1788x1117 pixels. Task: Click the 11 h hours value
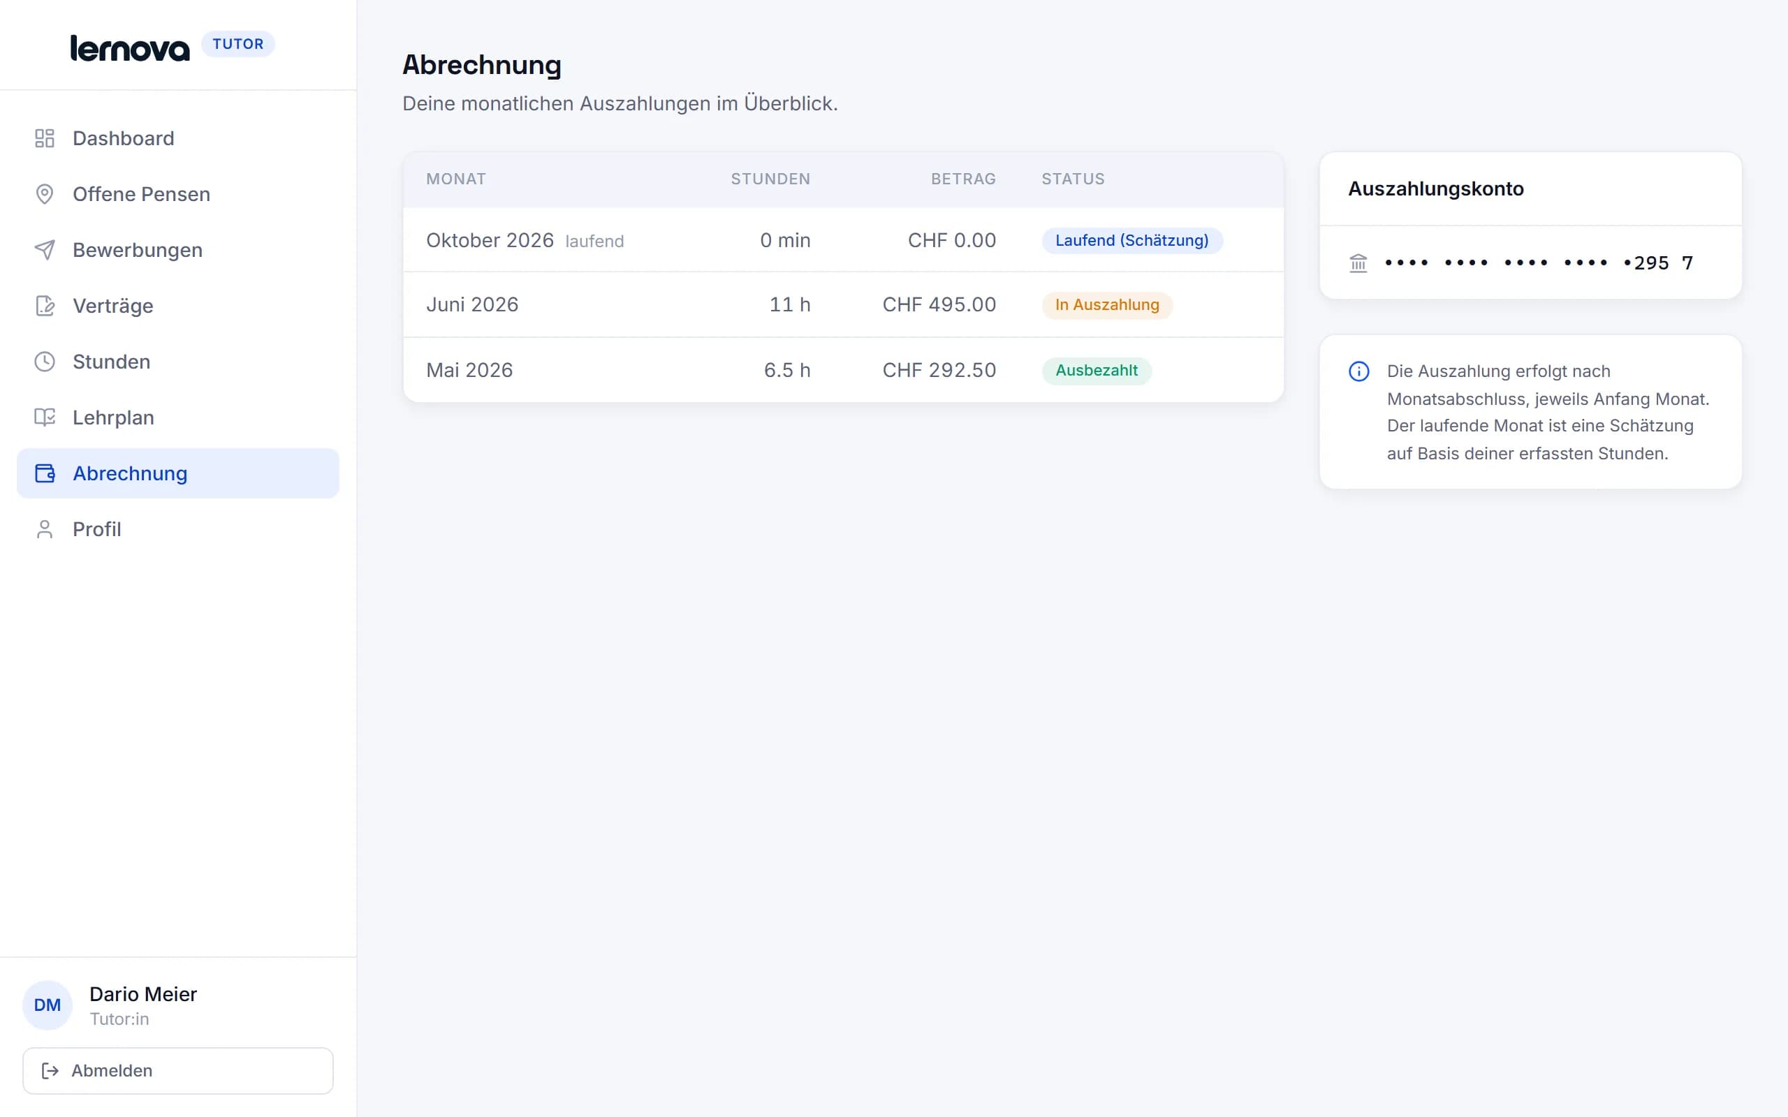(x=790, y=304)
